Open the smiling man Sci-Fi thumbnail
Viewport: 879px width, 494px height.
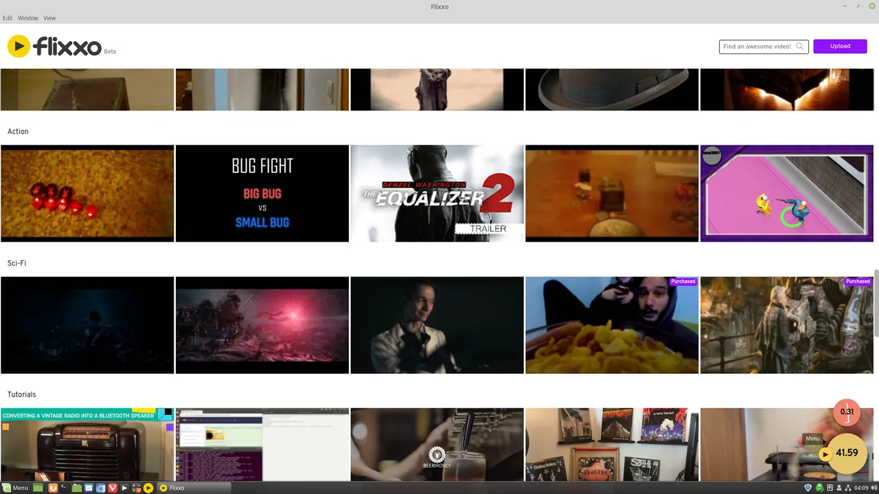click(437, 325)
